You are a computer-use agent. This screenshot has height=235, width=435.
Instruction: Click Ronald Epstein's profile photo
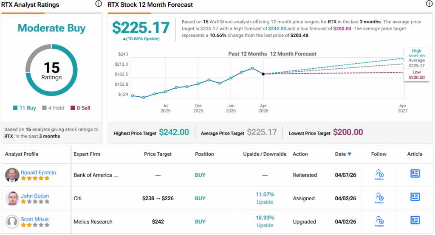tap(12, 175)
